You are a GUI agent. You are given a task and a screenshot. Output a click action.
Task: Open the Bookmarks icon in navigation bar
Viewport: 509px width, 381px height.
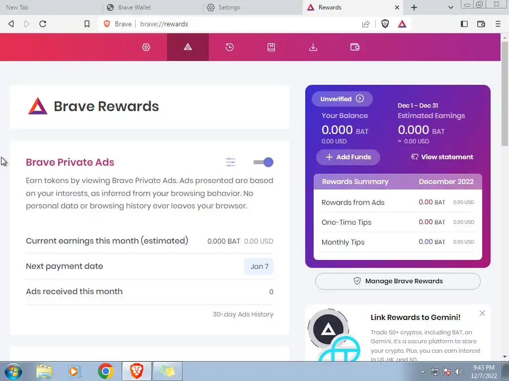(x=271, y=47)
